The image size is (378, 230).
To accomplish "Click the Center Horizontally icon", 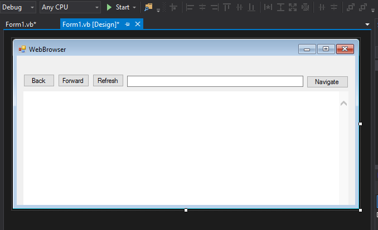I will click(322, 7).
